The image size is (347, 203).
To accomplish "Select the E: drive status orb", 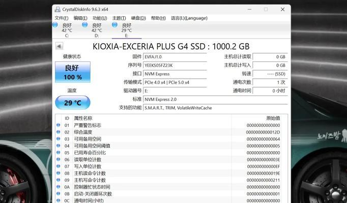I will [x=114, y=25].
